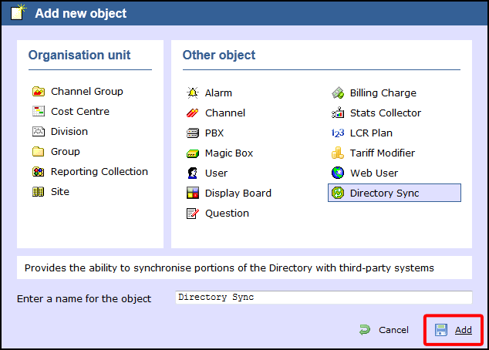The width and height of the screenshot is (489, 350).
Task: Choose Division organisation unit
Action: click(x=69, y=132)
